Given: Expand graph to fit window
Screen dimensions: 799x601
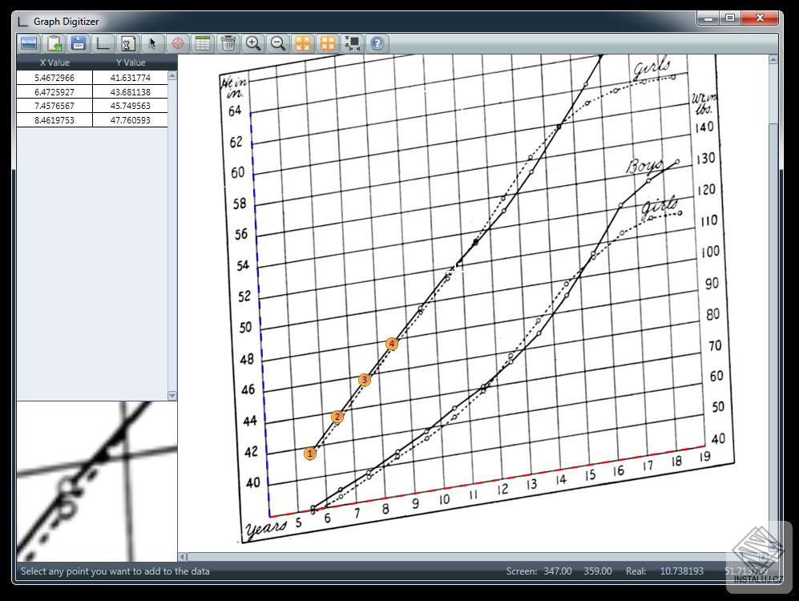Looking at the screenshot, I should click(x=303, y=43).
